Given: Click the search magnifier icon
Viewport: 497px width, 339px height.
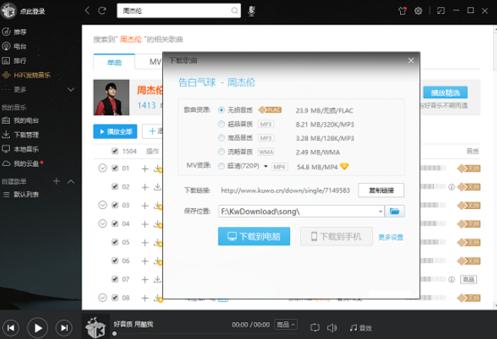Looking at the screenshot, I should click(234, 11).
